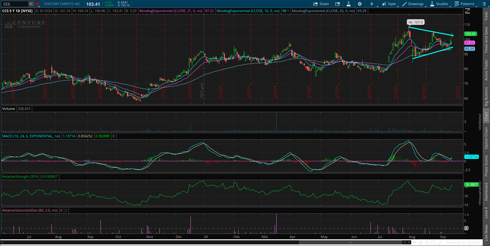The image size is (490, 246).
Task: Open the Active Trader side tab
Action: pos(486,70)
